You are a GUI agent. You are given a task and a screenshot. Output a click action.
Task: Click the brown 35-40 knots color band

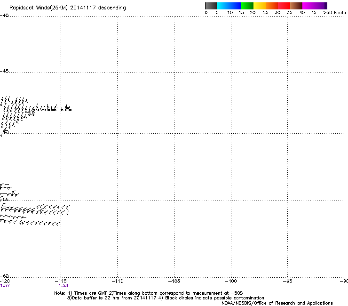(x=296, y=6)
